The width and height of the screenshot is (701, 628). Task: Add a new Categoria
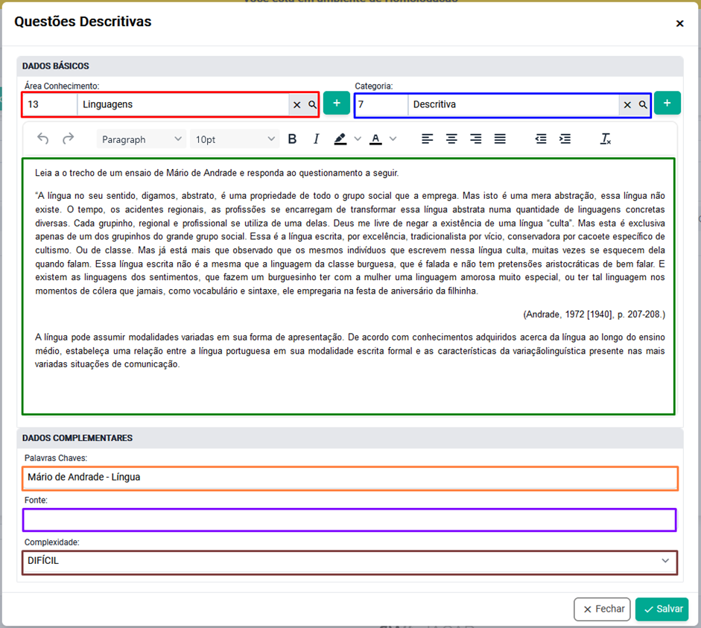click(667, 104)
